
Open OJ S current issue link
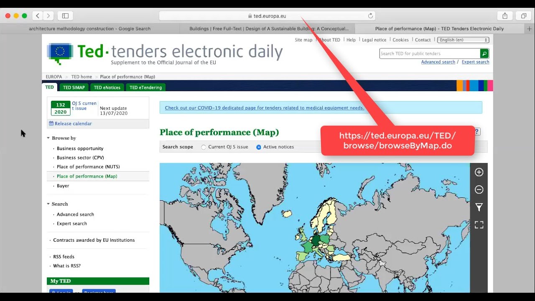click(84, 106)
